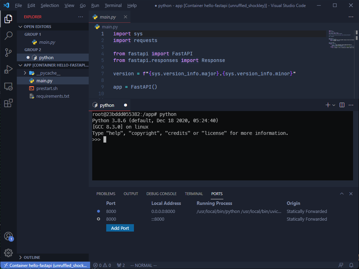Open notifications bell in status bar
Viewport: 359px width, 269px height.
pyautogui.click(x=351, y=265)
